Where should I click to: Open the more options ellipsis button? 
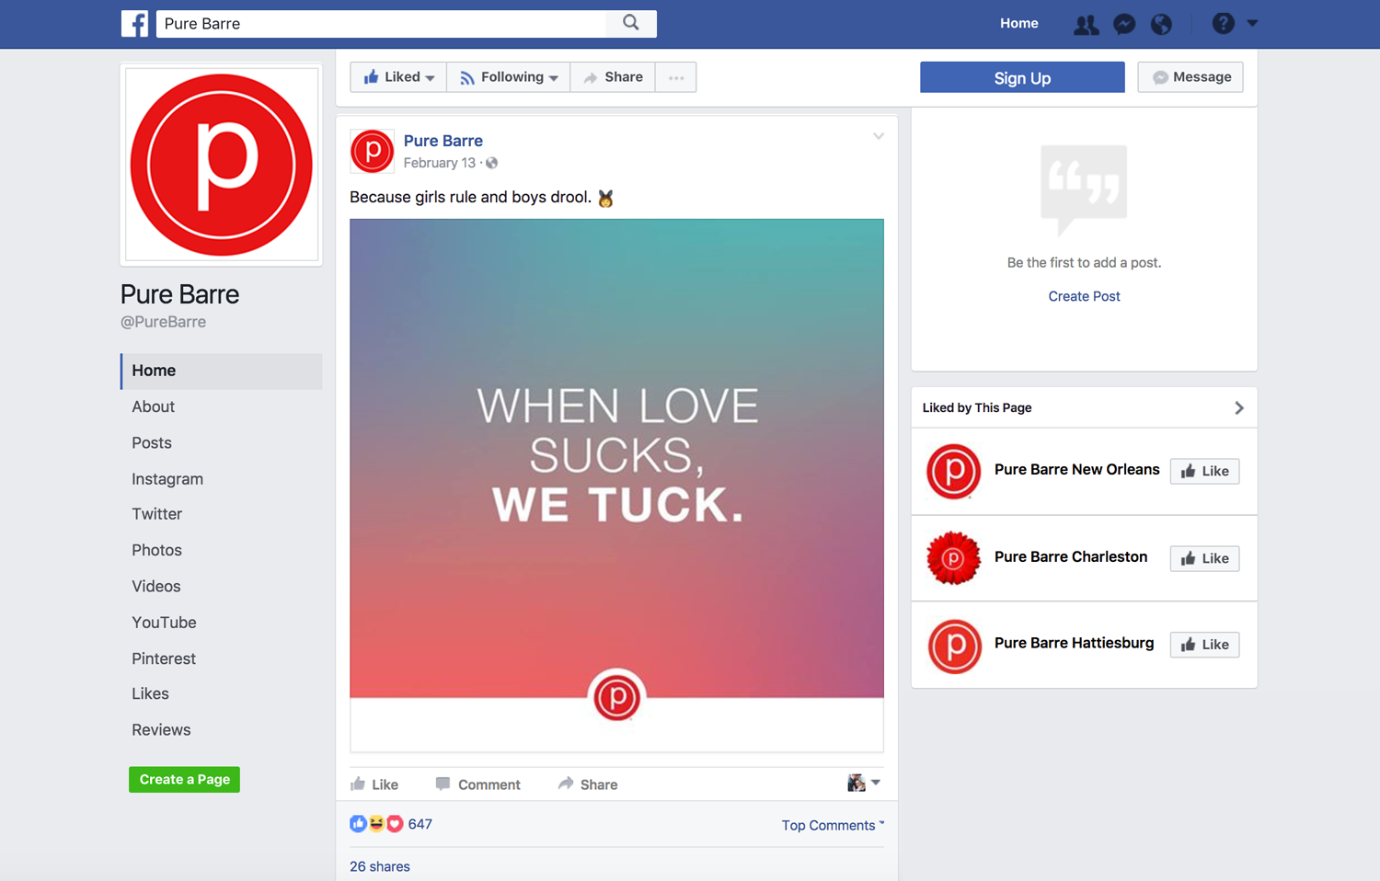click(x=676, y=77)
